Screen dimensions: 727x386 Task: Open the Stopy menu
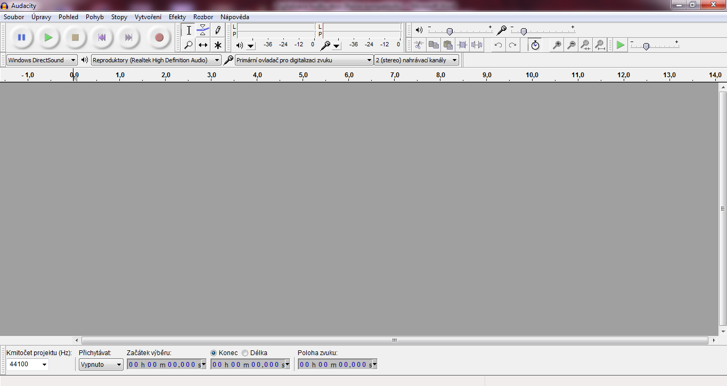coord(119,17)
